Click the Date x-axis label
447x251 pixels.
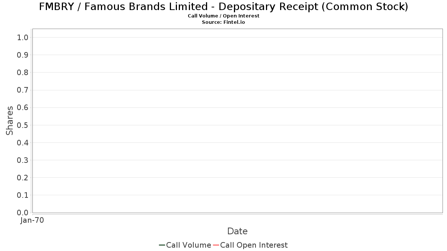[237, 231]
